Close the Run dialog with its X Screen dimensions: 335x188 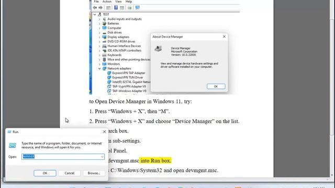click(x=104, y=132)
